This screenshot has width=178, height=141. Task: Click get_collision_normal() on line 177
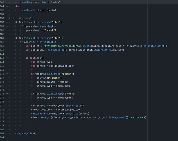pos(113,118)
